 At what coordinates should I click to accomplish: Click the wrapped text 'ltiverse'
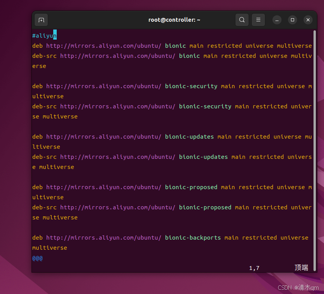pos(46,147)
